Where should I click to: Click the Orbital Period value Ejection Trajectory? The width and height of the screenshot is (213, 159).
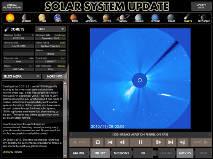pyautogui.click(x=50, y=46)
